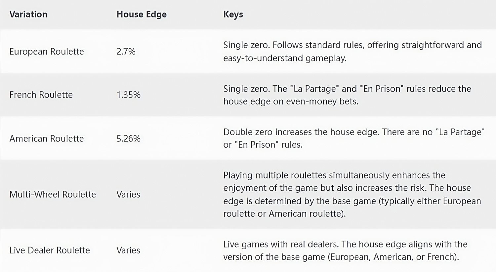Image resolution: width=496 pixels, height=272 pixels.
Task: Click the French Roulette La Partage description
Action: tap(347, 95)
